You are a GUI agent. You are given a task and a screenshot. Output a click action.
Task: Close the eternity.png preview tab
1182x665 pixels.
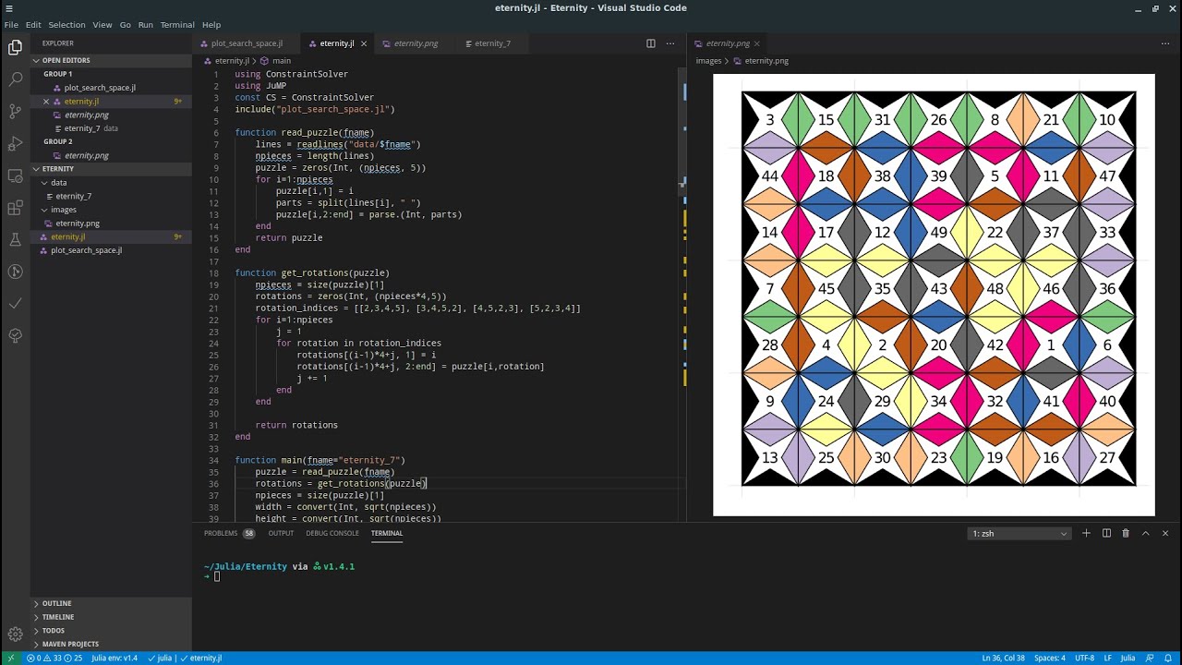click(x=756, y=43)
